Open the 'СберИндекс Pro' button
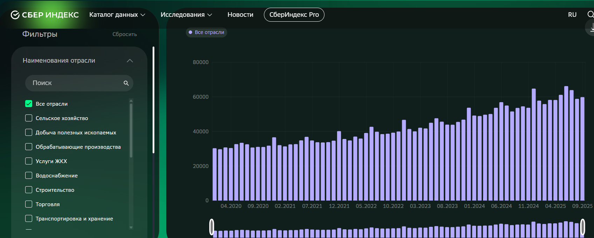 click(294, 15)
